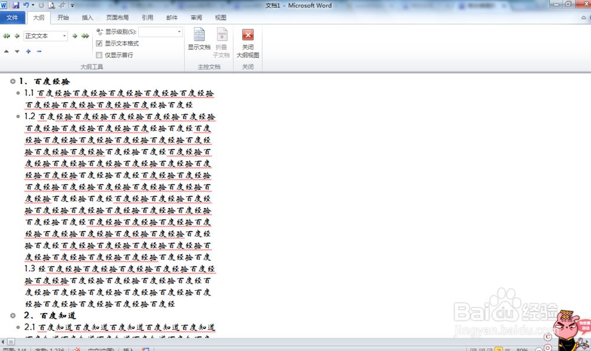Open the Undo history dropdown arrow
Image resolution: width=591 pixels, height=351 pixels.
click(33, 5)
